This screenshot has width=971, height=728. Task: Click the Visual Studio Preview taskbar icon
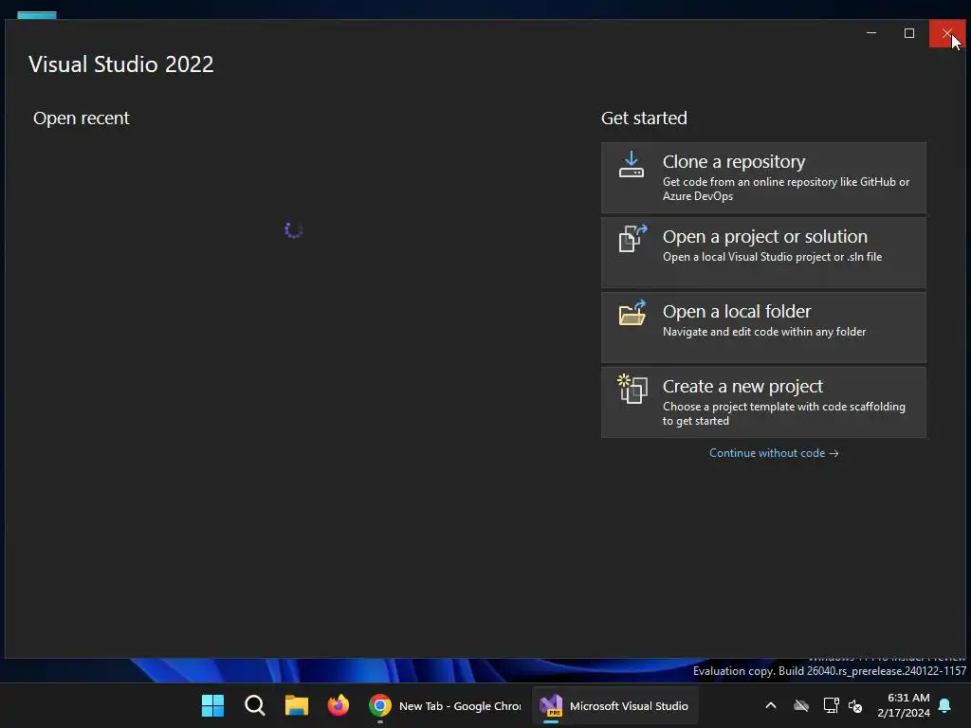[551, 705]
